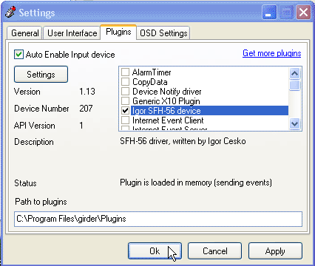Click the Path to plugins text field

pyautogui.click(x=158, y=219)
